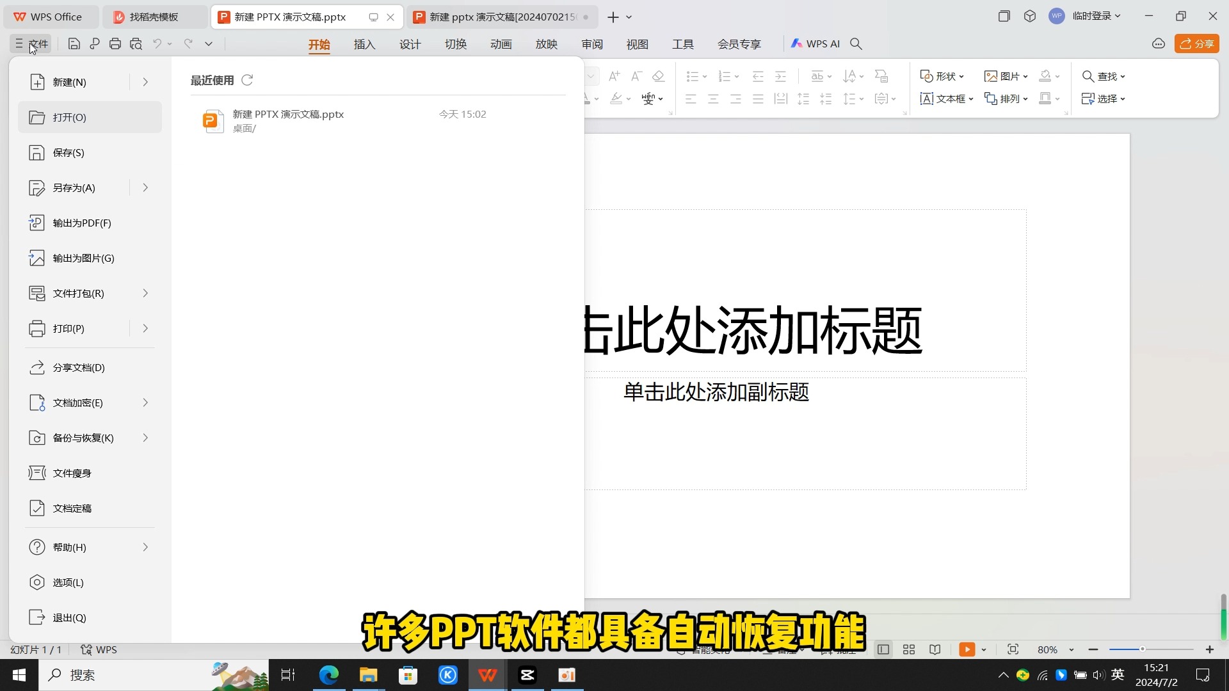
Task: Open the 备份与恢复(K) menu entry
Action: (x=83, y=438)
